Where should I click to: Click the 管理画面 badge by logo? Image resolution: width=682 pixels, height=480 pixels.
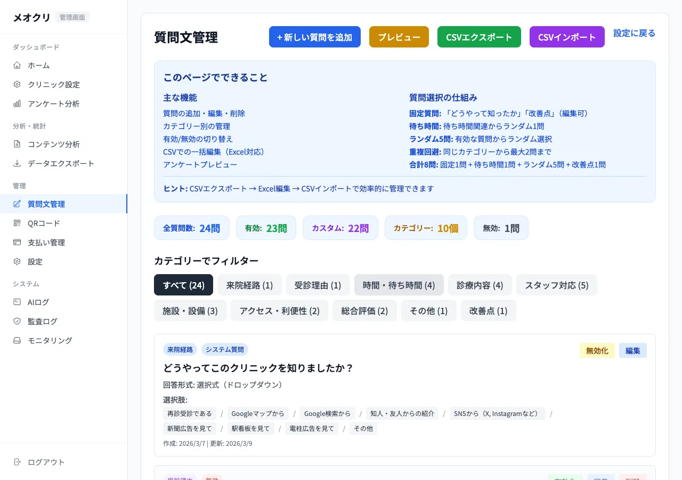[x=72, y=17]
